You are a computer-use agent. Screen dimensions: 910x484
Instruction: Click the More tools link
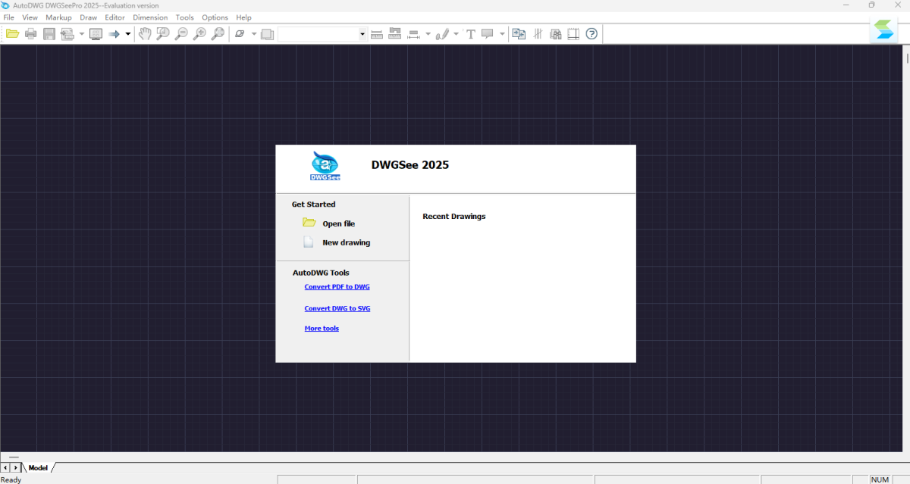click(x=322, y=329)
